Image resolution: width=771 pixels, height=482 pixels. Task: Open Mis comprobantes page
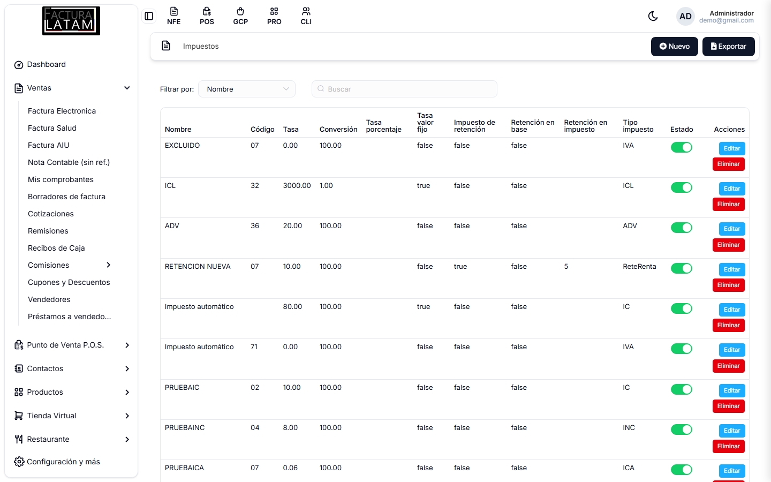[61, 179]
